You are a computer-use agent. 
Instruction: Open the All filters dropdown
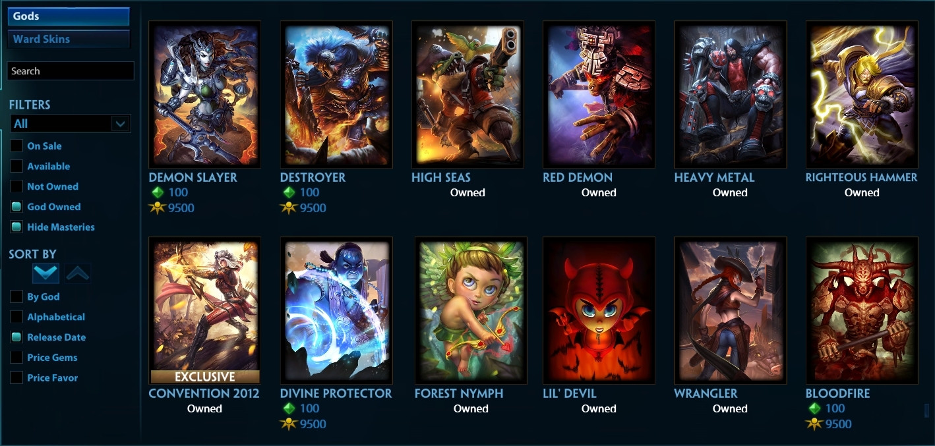(x=71, y=124)
